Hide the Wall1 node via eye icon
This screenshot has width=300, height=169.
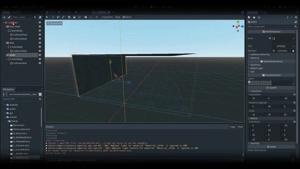(40, 55)
